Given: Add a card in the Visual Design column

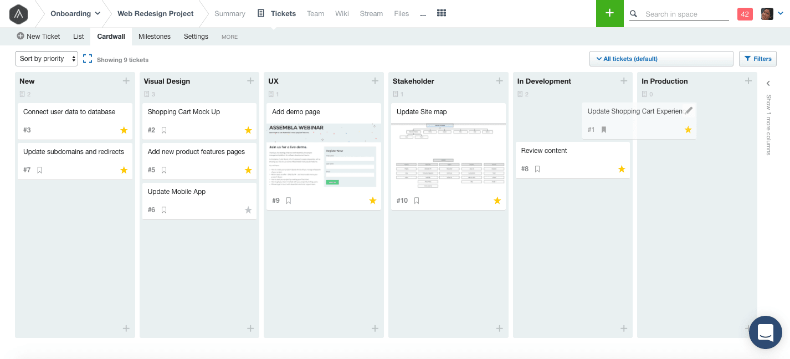Looking at the screenshot, I should [250, 81].
